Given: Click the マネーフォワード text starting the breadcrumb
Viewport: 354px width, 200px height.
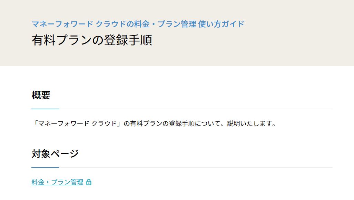Looking at the screenshot, I should pos(62,24).
